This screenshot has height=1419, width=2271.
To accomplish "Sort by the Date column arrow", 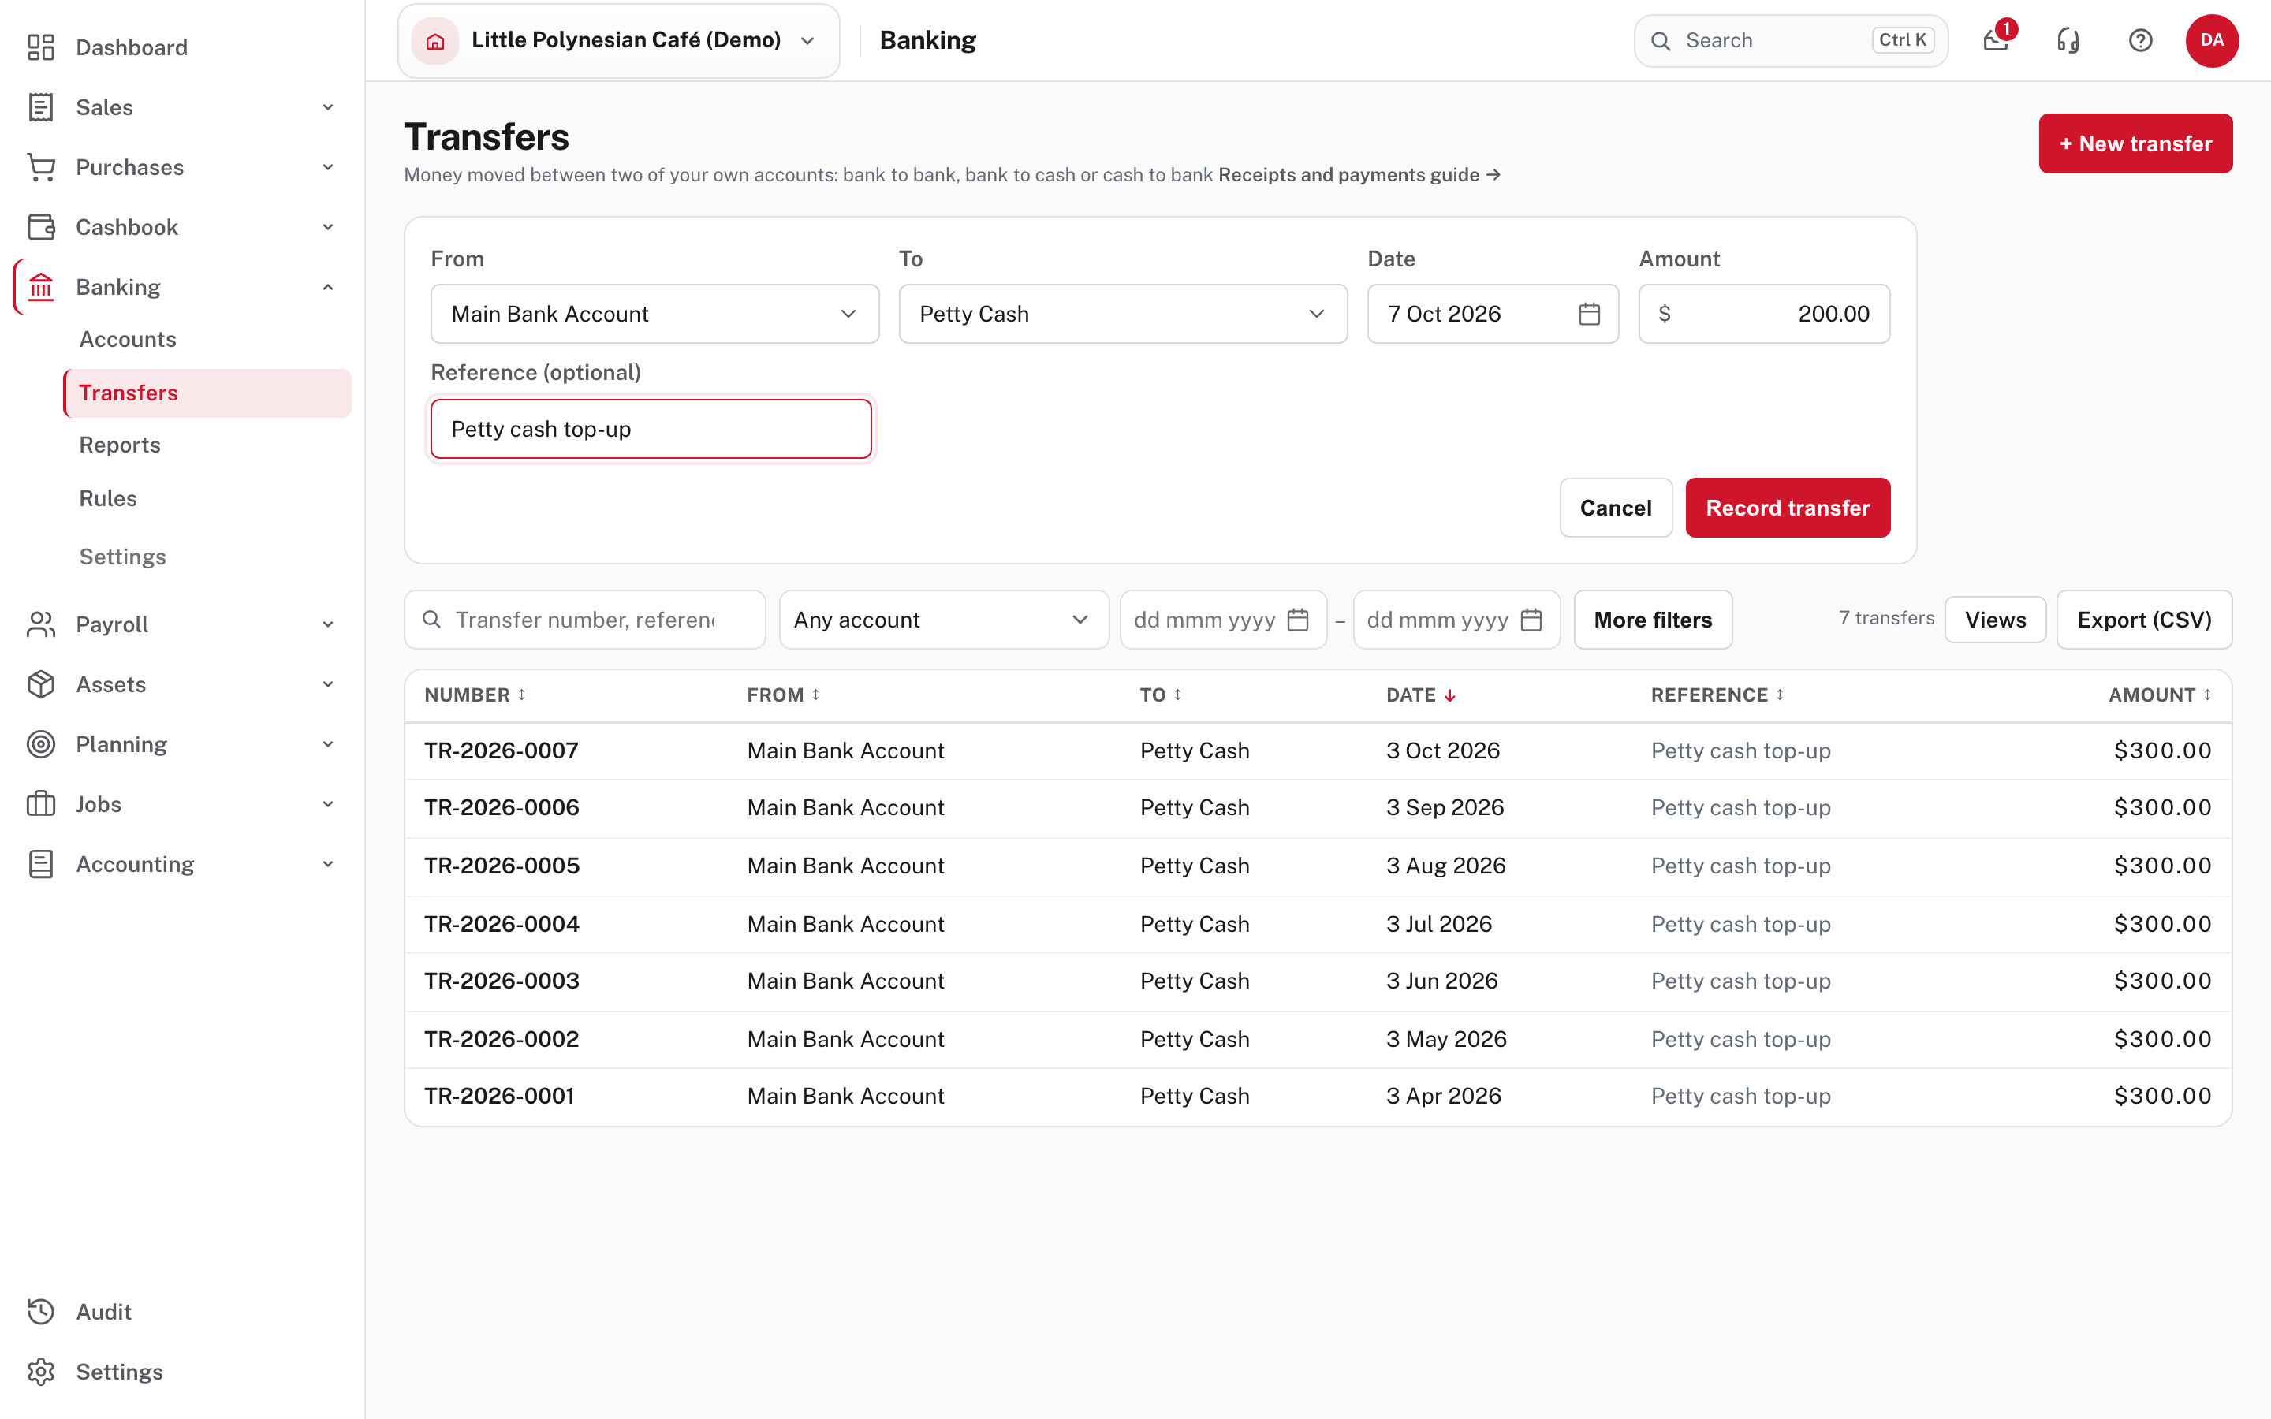I will pos(1450,695).
